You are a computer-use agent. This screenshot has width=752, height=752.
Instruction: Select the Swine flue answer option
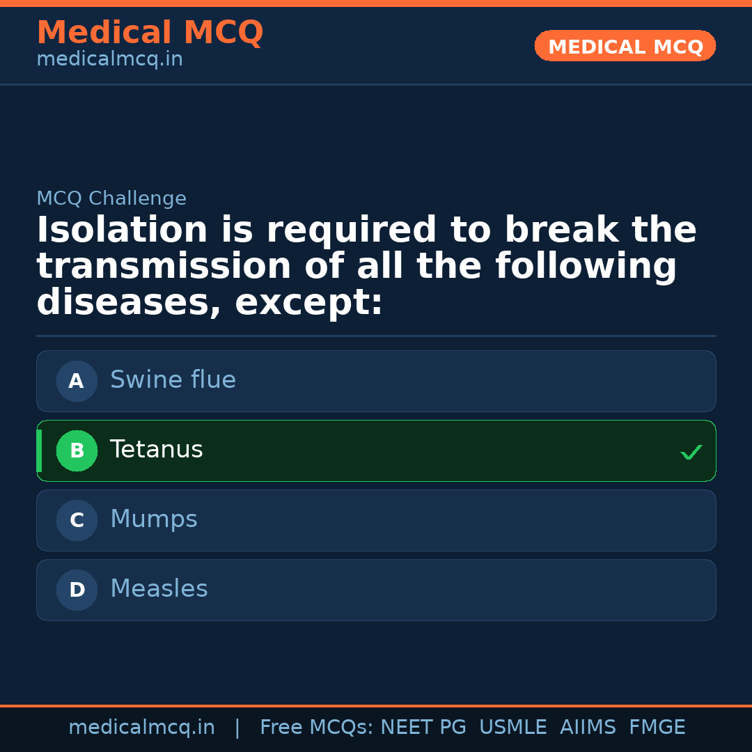click(376, 381)
